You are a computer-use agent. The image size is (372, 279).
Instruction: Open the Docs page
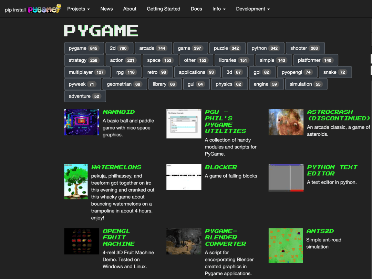tap(196, 9)
